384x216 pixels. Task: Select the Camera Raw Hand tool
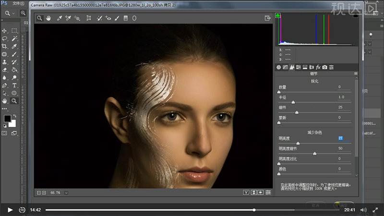[x=48, y=18]
